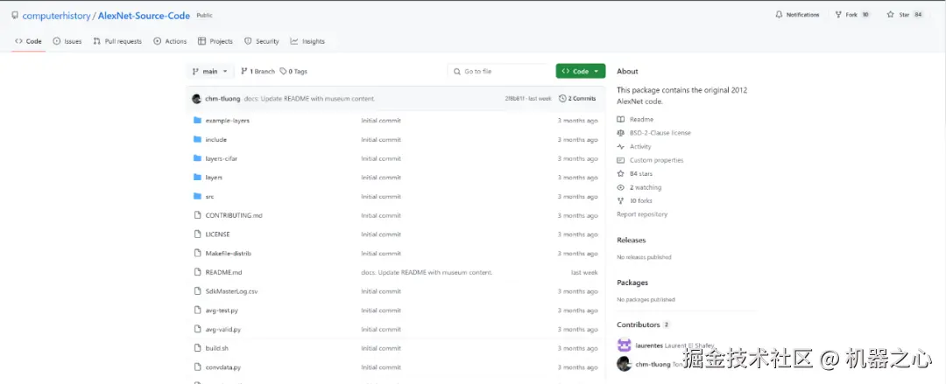Click the folder icon beside src
The image size is (946, 384).
coord(197,197)
